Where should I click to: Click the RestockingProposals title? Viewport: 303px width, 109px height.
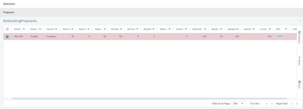[x=20, y=21]
